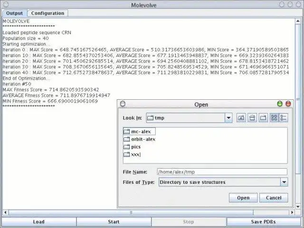
Task: Open the tmp Look In combo box
Action: click(x=189, y=118)
